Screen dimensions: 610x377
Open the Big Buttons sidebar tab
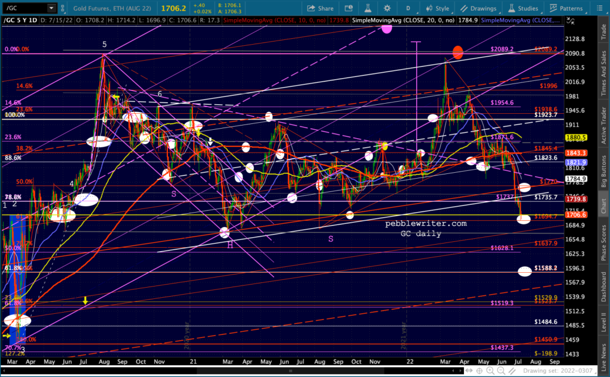coord(604,171)
